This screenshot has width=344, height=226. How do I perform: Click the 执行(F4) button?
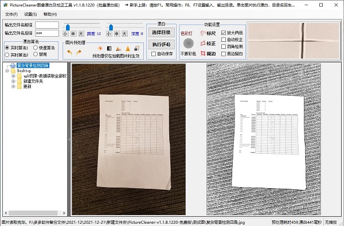(x=162, y=44)
